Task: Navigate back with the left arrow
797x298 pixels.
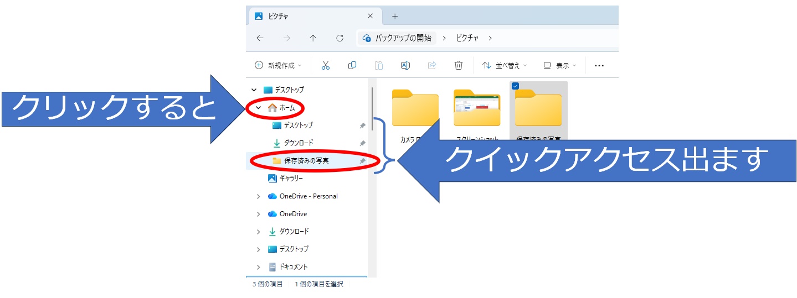Action: click(x=260, y=38)
